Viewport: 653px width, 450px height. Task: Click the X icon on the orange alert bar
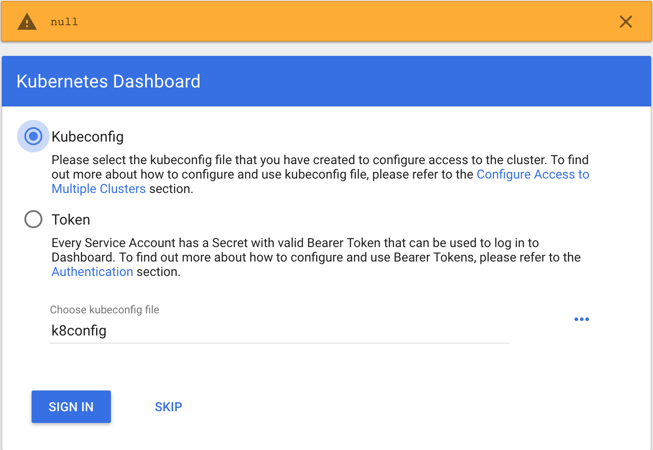pyautogui.click(x=626, y=21)
